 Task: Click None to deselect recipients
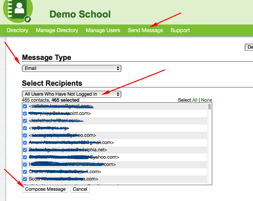pos(207,100)
